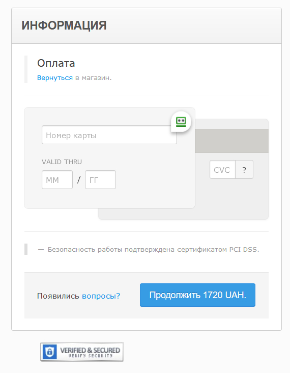290x373 pixels.
Task: Click the gray magnetic stripe on card back
Action: point(232,141)
